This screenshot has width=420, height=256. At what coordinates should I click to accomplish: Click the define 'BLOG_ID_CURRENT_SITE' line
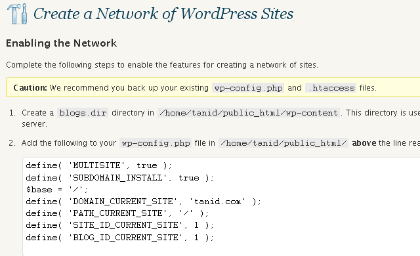pyautogui.click(x=119, y=237)
